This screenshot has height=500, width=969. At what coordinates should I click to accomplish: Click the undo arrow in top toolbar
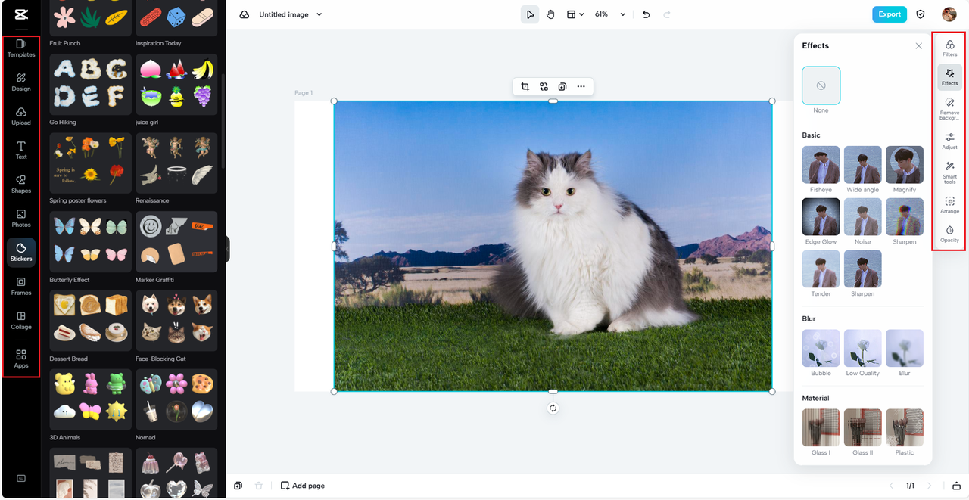pos(646,14)
